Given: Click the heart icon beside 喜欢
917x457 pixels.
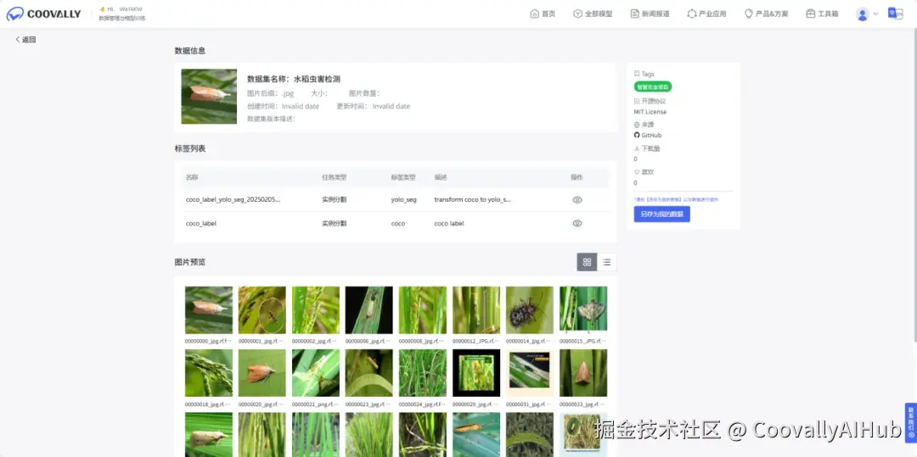Looking at the screenshot, I should pyautogui.click(x=637, y=172).
